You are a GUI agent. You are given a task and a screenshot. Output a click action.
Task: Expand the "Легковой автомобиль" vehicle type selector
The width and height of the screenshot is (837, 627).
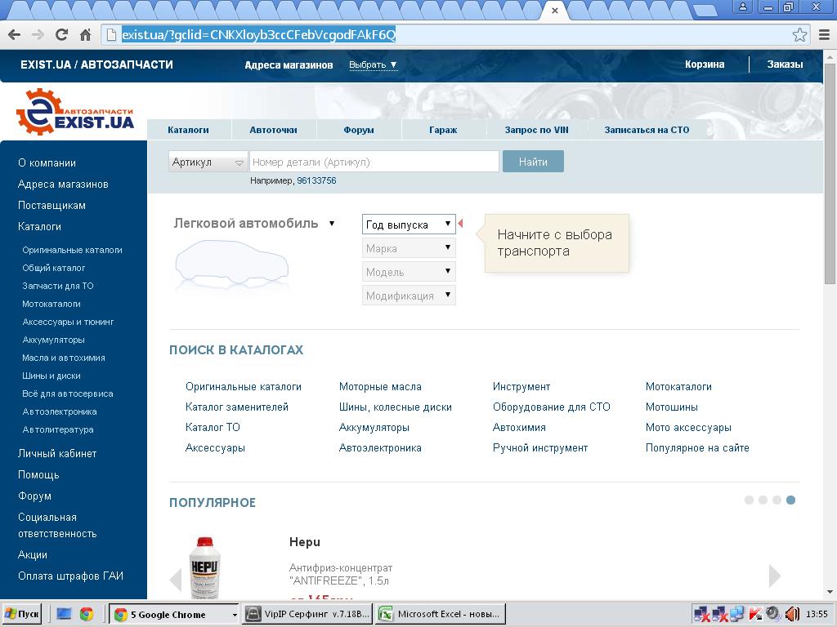[x=254, y=224]
